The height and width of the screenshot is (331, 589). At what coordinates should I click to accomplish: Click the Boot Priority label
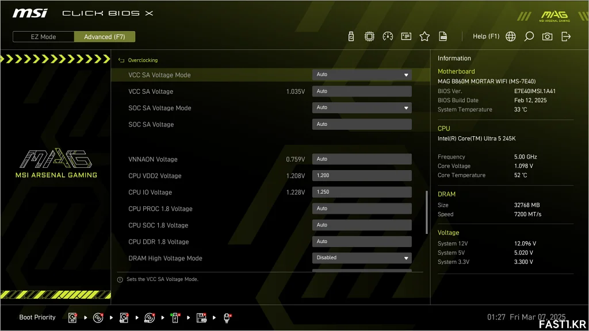click(37, 317)
